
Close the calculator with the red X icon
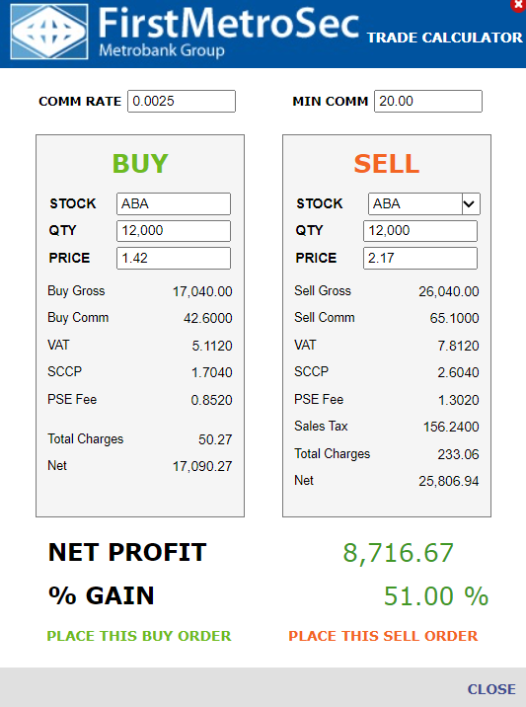tap(519, 5)
